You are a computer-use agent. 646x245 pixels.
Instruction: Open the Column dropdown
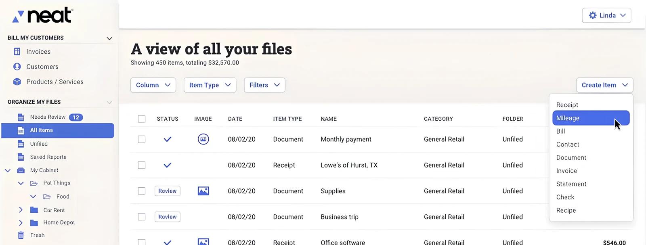pos(153,85)
